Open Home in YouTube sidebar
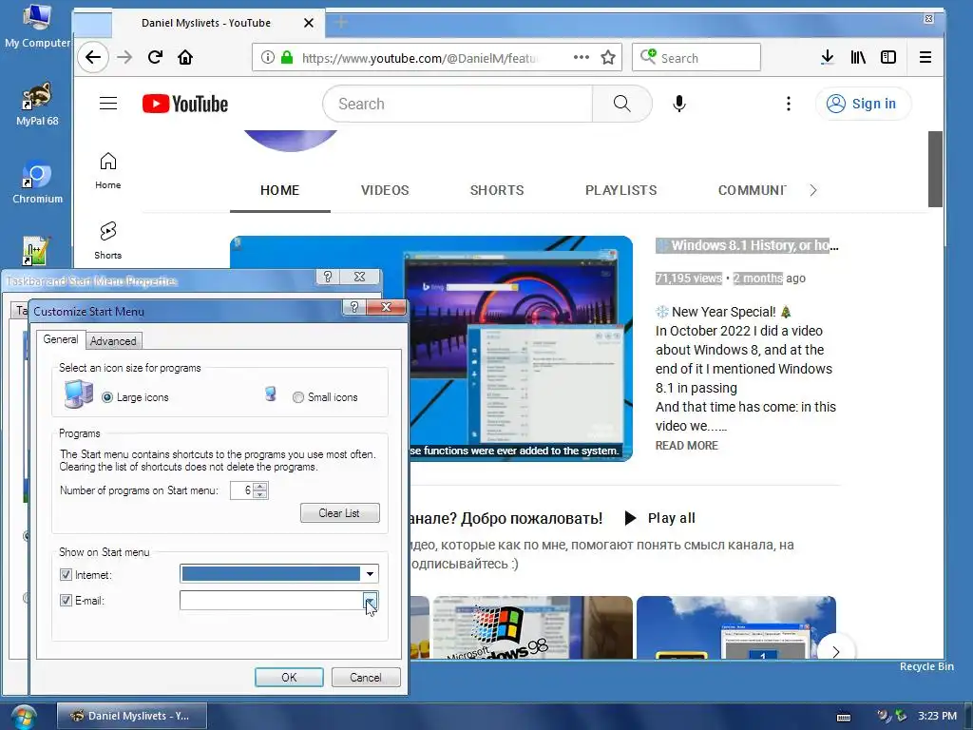This screenshot has width=973, height=730. (x=108, y=171)
